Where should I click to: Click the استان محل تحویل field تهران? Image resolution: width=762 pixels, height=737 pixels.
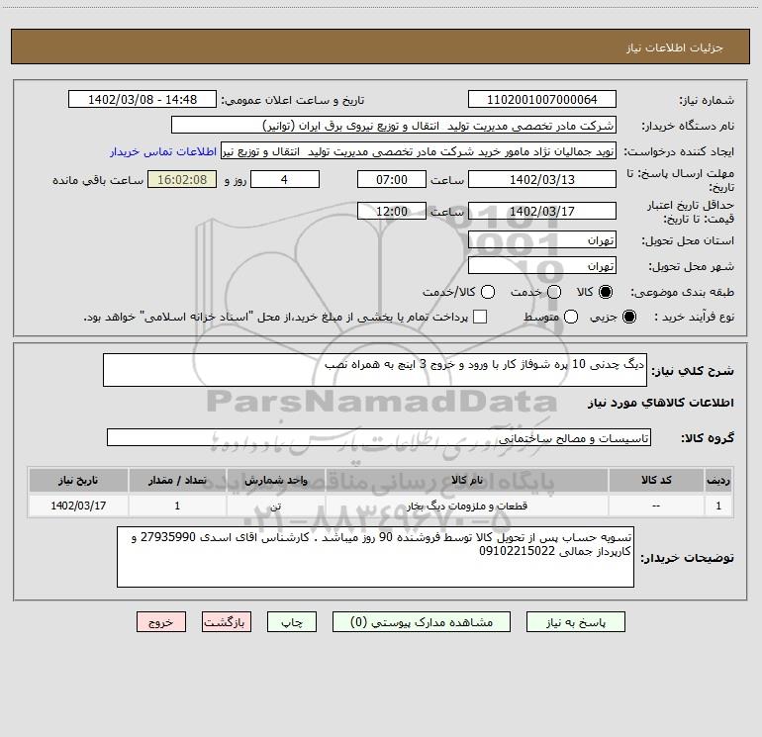(x=542, y=239)
